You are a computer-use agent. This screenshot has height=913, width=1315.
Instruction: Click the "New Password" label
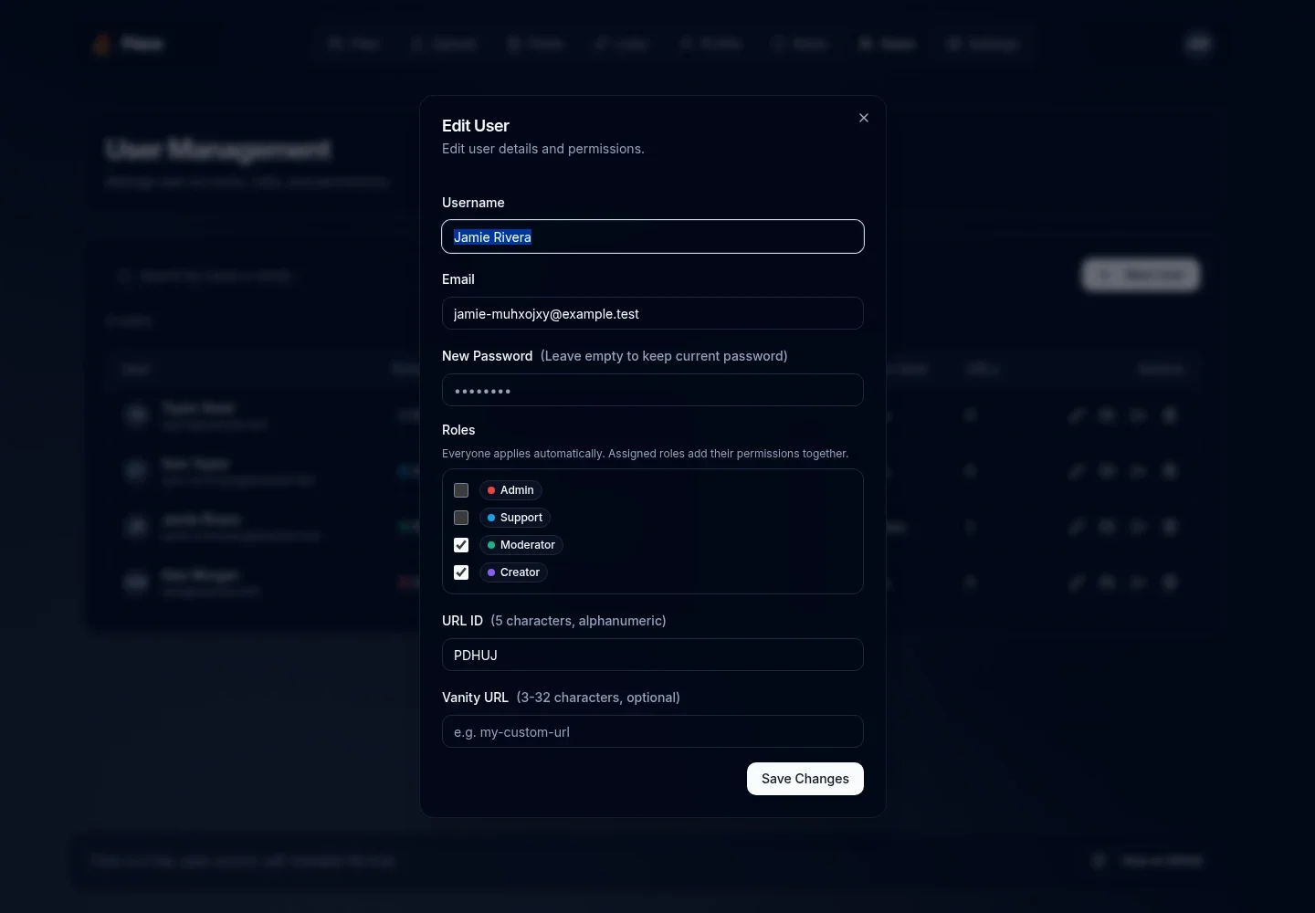(x=488, y=356)
